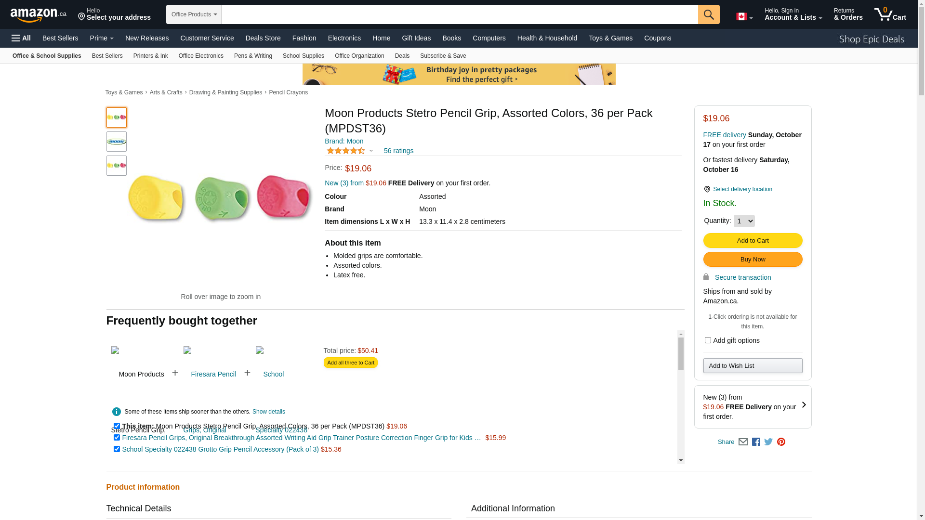Select the Moon logo product thumbnail
Viewport: 925px width, 520px height.
(x=117, y=142)
